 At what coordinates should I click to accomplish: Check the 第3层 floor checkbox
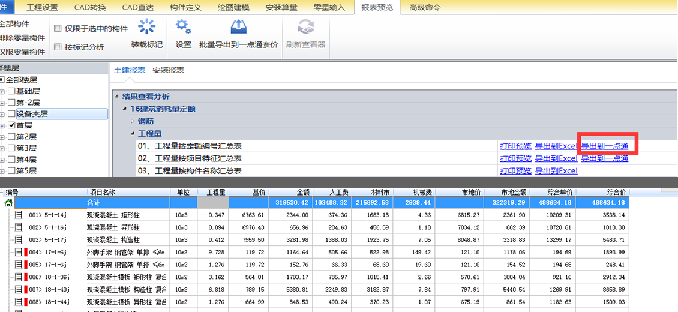[x=11, y=148]
